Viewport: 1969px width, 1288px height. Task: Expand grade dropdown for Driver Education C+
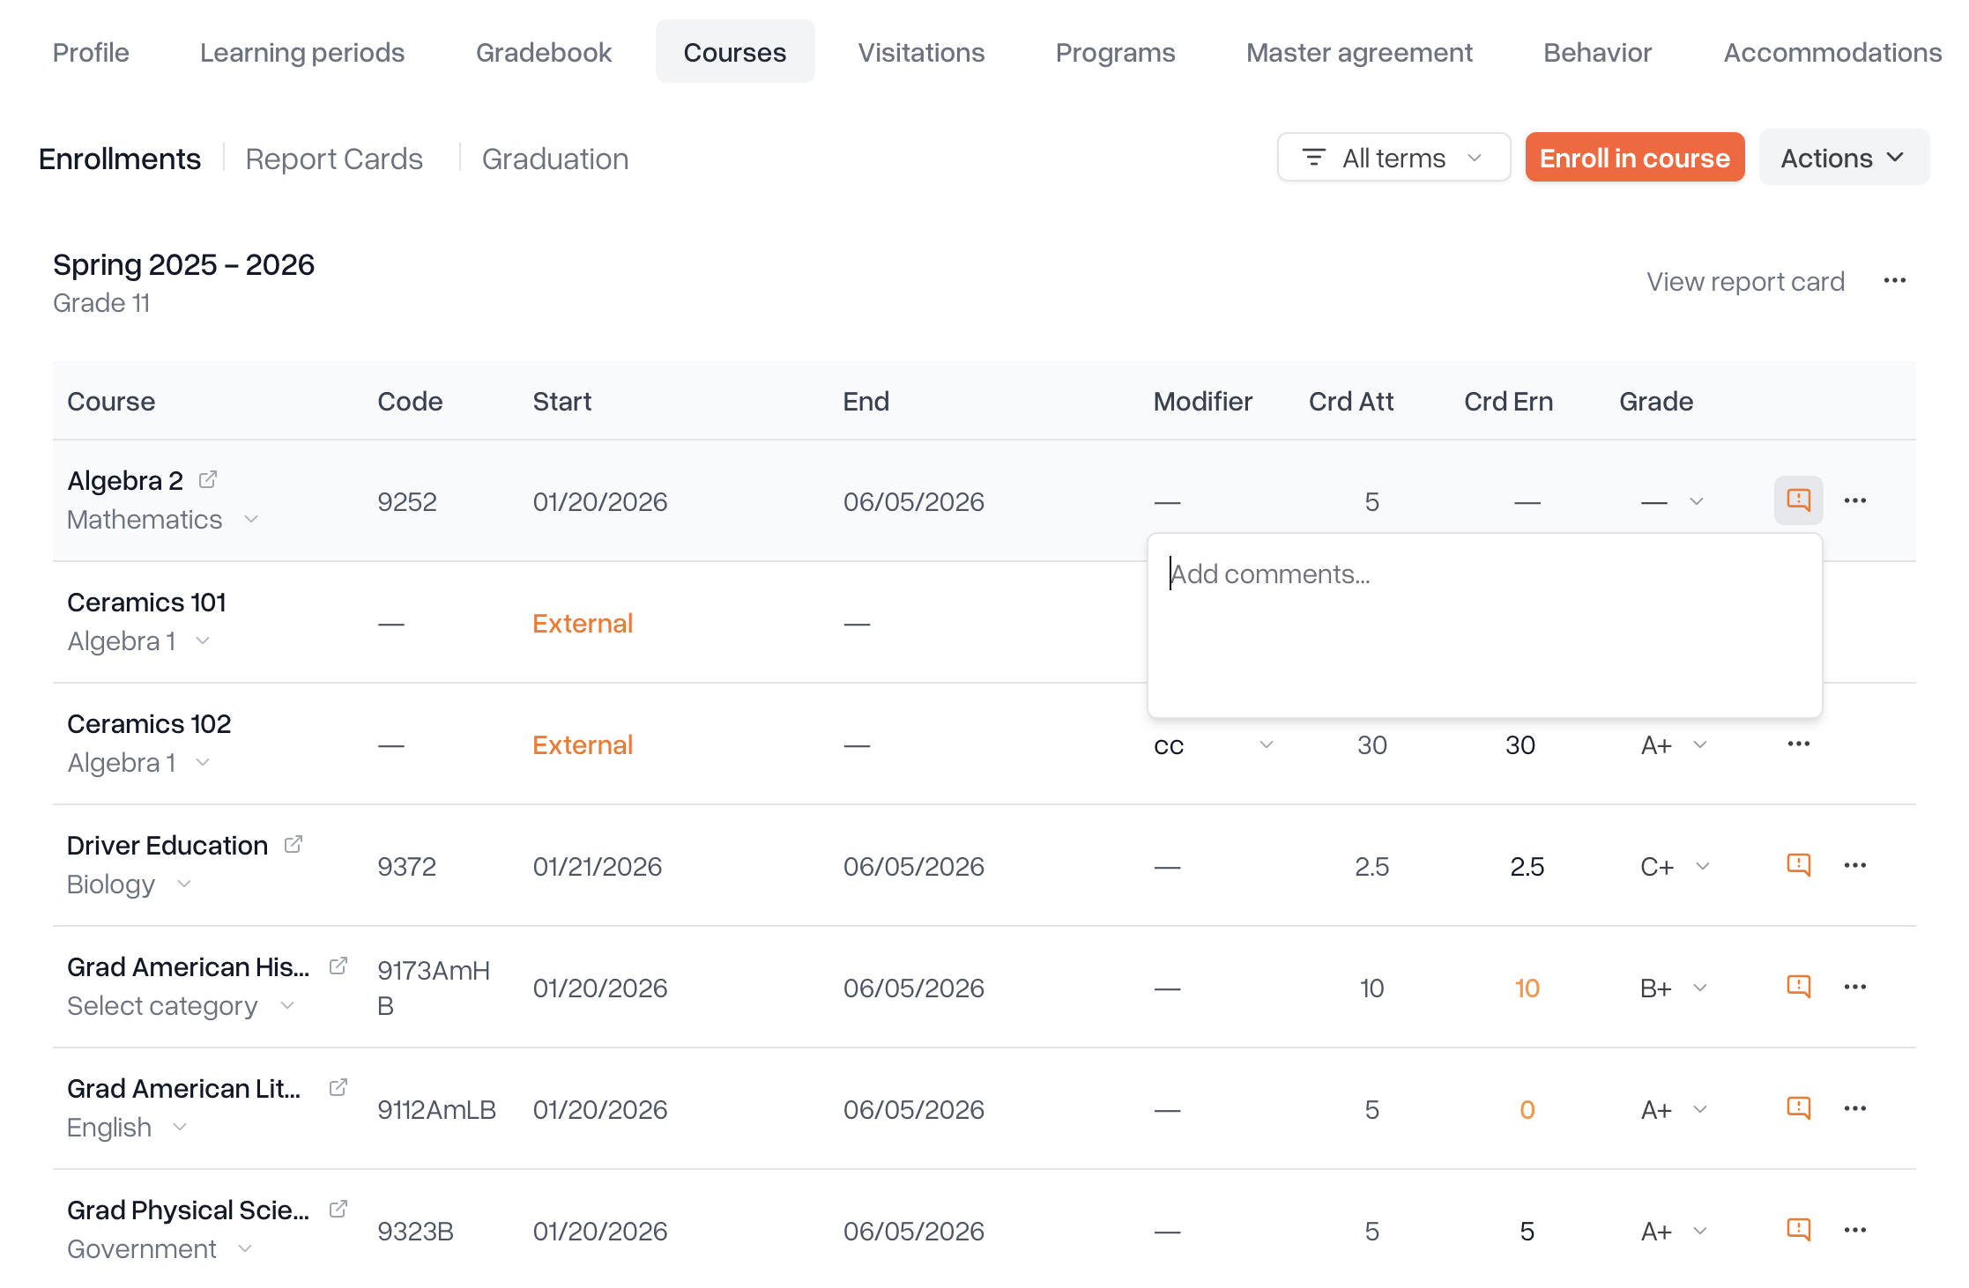coord(1702,866)
